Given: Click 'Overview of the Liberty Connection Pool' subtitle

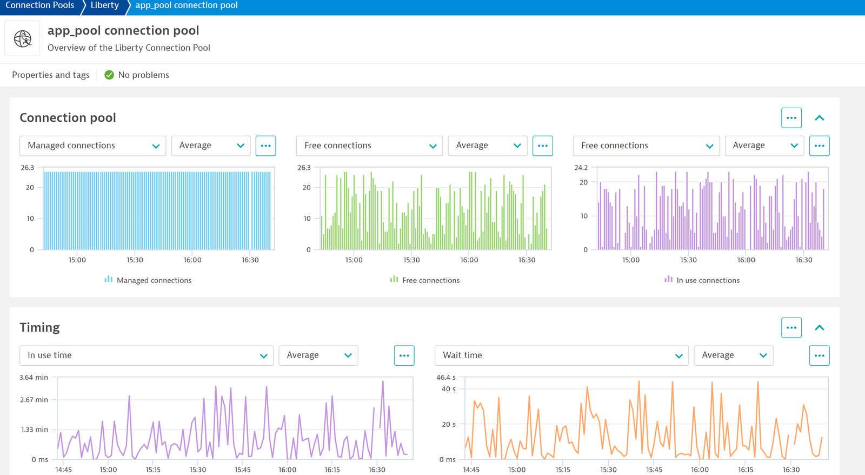Looking at the screenshot, I should coord(129,48).
